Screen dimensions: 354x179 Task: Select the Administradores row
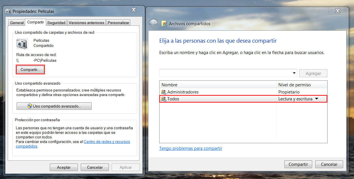click(243, 92)
